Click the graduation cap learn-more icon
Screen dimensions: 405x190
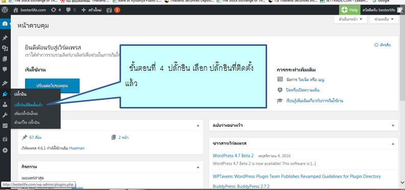280,101
